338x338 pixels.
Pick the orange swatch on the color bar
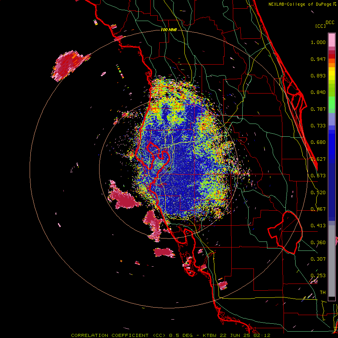(332, 65)
